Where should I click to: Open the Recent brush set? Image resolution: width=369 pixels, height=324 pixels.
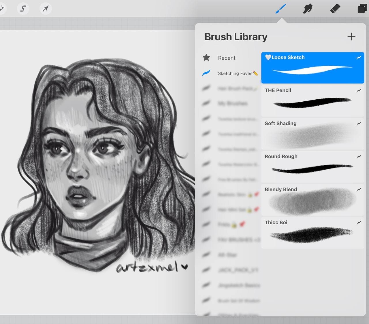(227, 58)
